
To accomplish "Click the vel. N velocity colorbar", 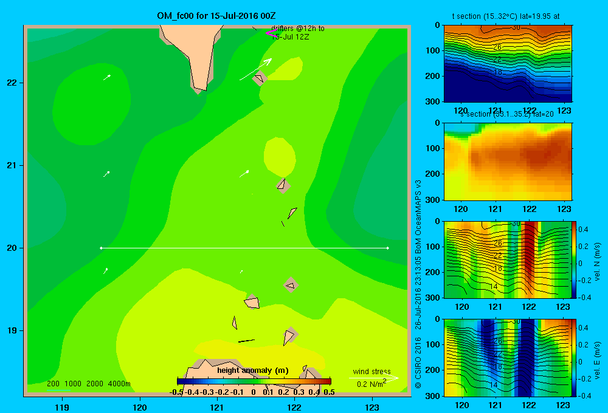I will point(574,259).
